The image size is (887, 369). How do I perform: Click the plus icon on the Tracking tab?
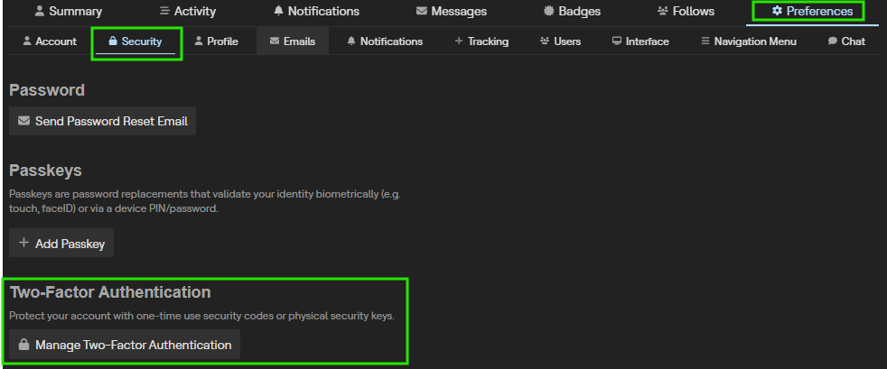[x=458, y=42]
